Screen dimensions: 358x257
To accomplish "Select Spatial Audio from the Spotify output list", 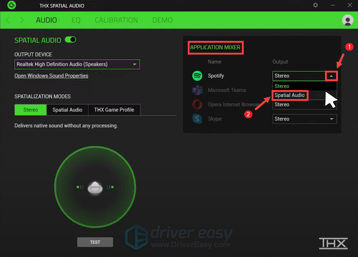I will (x=290, y=95).
